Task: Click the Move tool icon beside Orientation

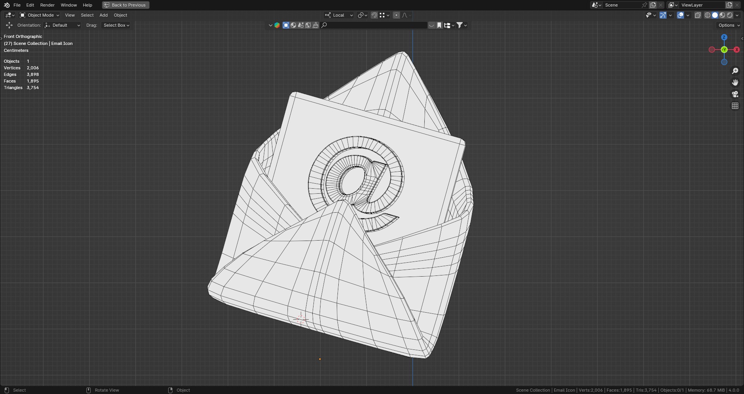Action: [9, 25]
